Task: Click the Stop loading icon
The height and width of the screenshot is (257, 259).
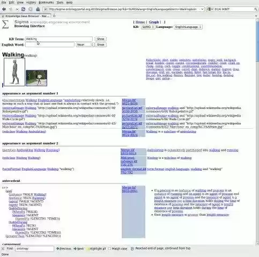Action: tap(31, 9)
